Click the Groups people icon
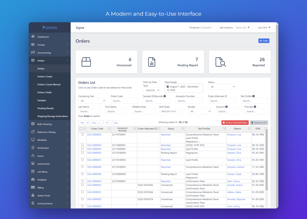The image size is (307, 219). click(x=33, y=44)
